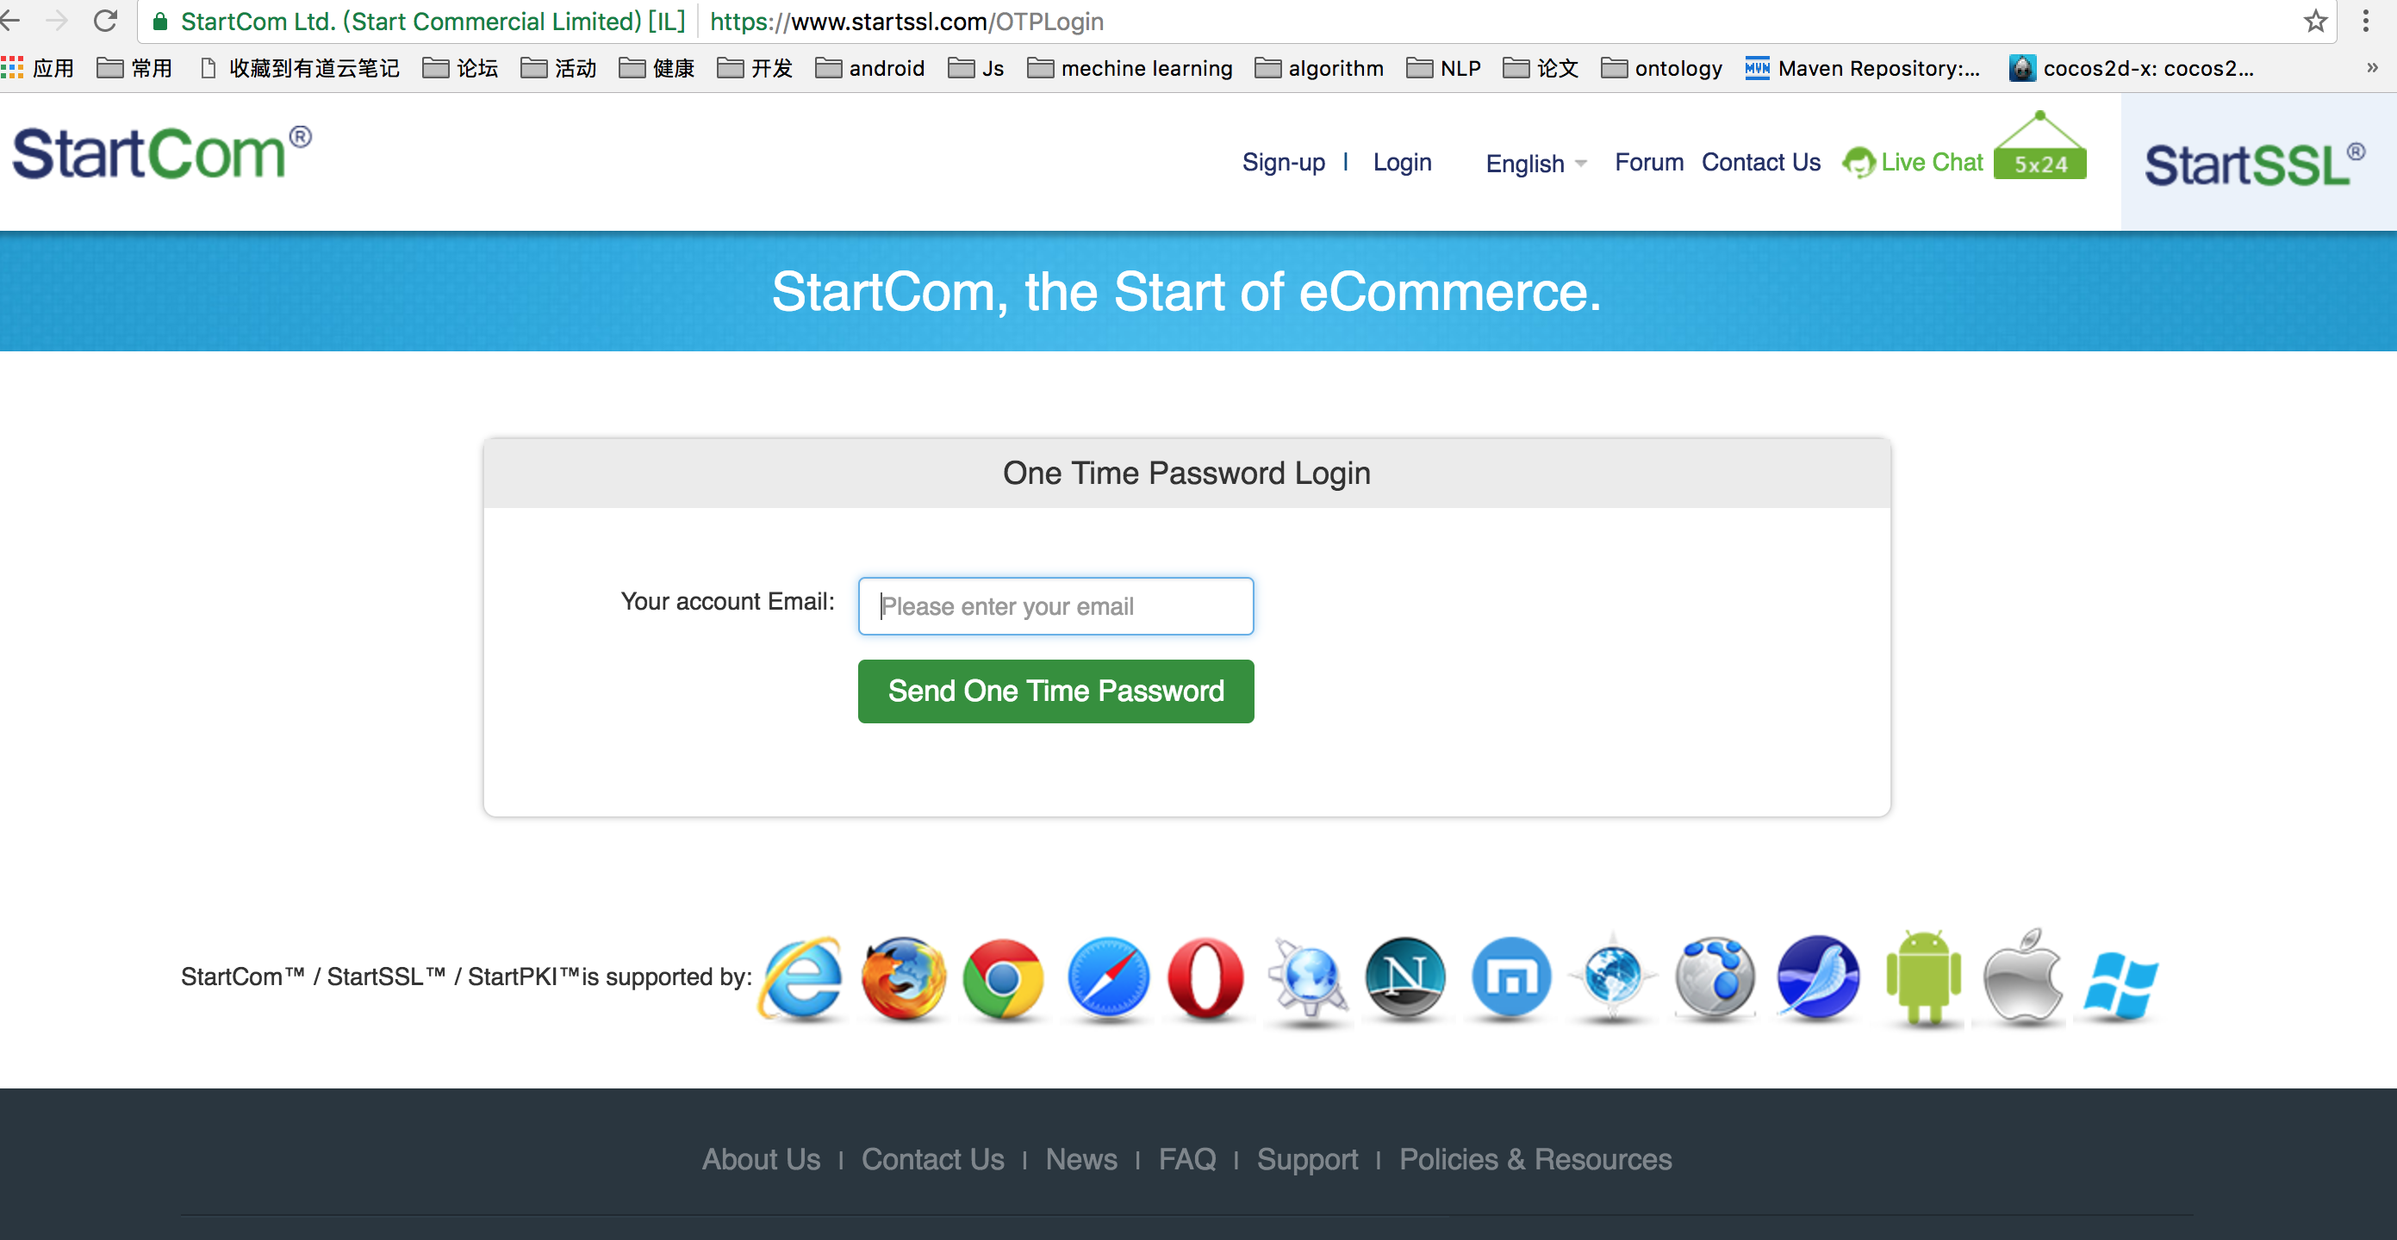Click the red Opera browser icon
The width and height of the screenshot is (2397, 1240).
(x=1206, y=978)
